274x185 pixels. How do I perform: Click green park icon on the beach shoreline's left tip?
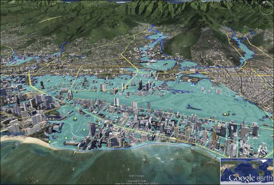(49, 141)
